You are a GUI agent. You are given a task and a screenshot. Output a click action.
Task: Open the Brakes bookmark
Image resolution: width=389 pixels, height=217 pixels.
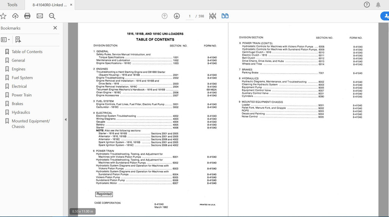tap(17, 104)
